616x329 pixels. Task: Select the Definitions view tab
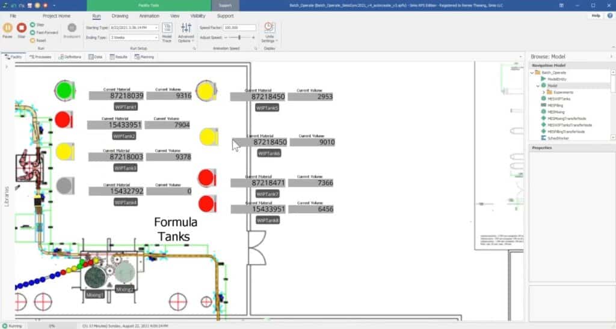70,57
